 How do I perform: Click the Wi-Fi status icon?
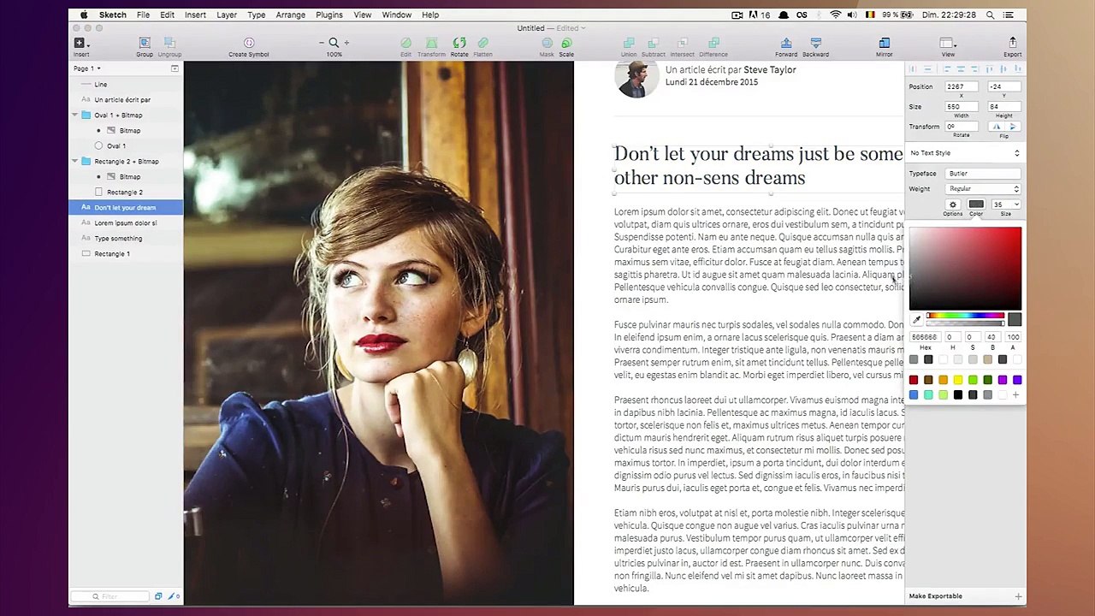[835, 15]
